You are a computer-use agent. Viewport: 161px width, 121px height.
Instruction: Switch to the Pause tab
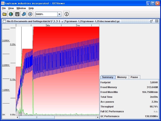coord(134,77)
